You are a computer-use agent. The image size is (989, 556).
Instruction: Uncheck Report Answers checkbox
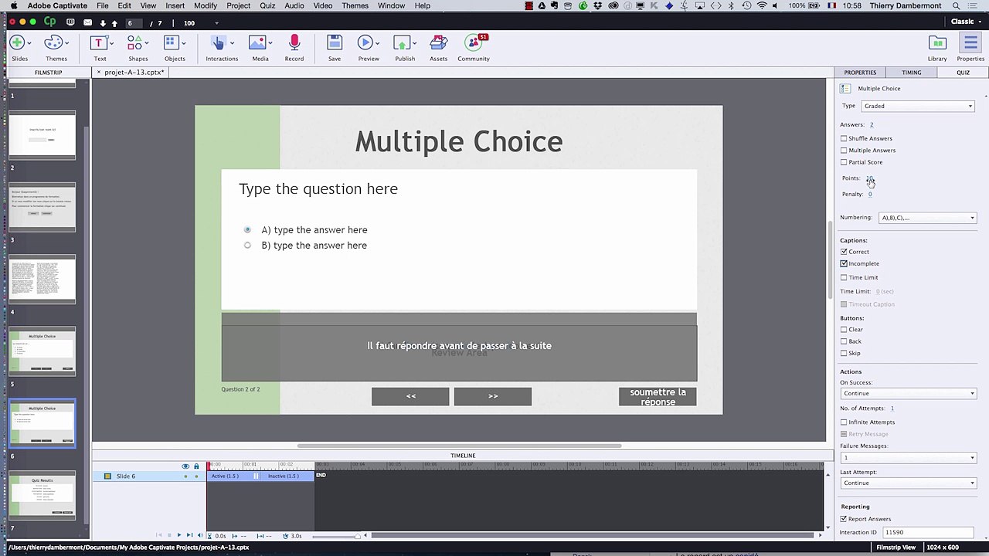(x=844, y=519)
